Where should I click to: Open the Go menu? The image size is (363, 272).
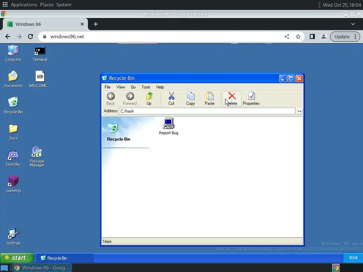(133, 87)
